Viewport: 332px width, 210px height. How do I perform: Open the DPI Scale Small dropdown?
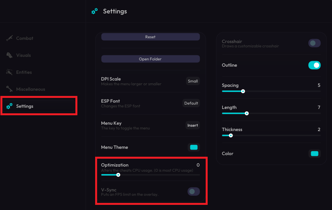click(193, 81)
